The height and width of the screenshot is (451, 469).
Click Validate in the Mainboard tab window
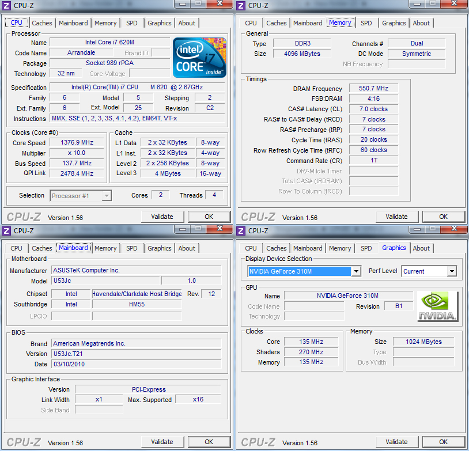pos(162,442)
